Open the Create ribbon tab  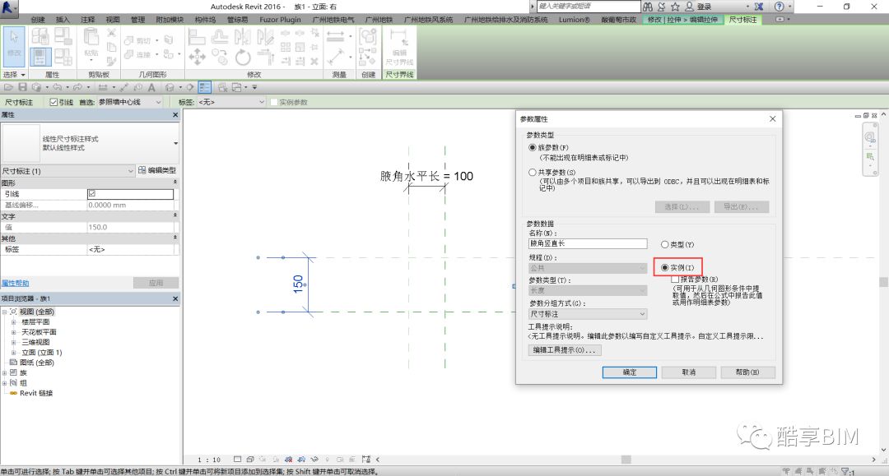37,19
